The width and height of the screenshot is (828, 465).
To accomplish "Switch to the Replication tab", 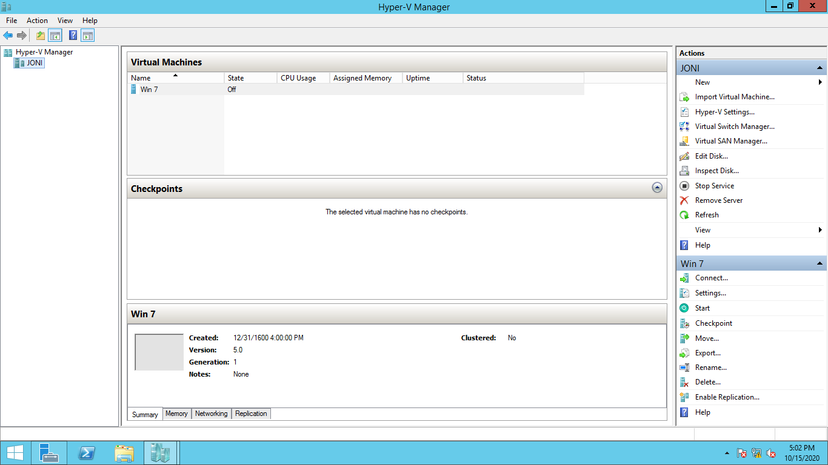I will coord(251,414).
